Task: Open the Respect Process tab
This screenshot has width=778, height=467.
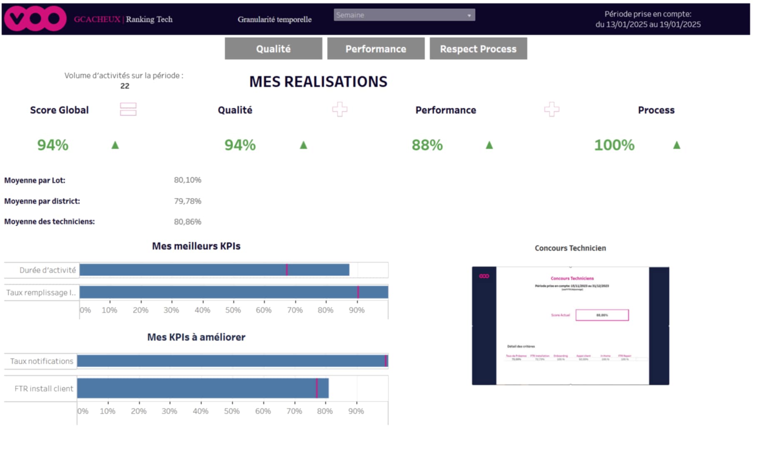Action: coord(479,49)
